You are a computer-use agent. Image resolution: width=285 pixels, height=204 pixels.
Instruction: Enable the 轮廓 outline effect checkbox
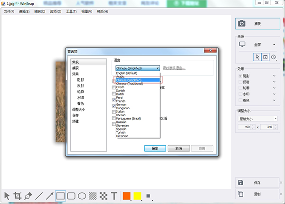tap(240, 88)
